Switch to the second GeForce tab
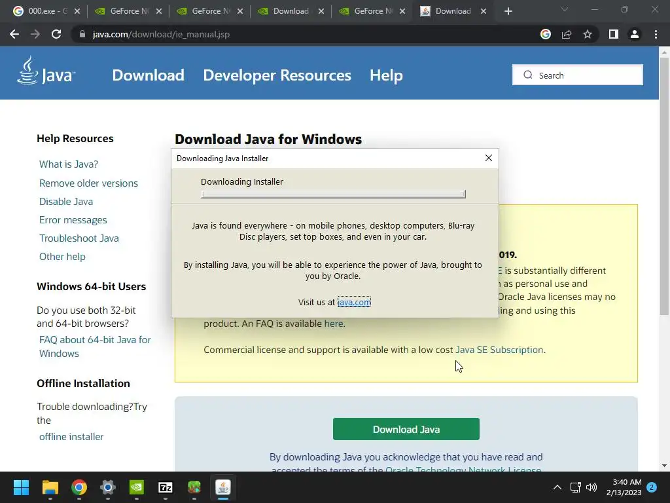 pyautogui.click(x=209, y=11)
